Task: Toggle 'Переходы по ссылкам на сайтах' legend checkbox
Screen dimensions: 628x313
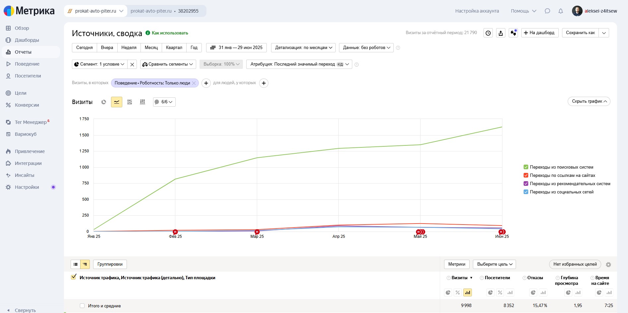Action: (x=526, y=175)
